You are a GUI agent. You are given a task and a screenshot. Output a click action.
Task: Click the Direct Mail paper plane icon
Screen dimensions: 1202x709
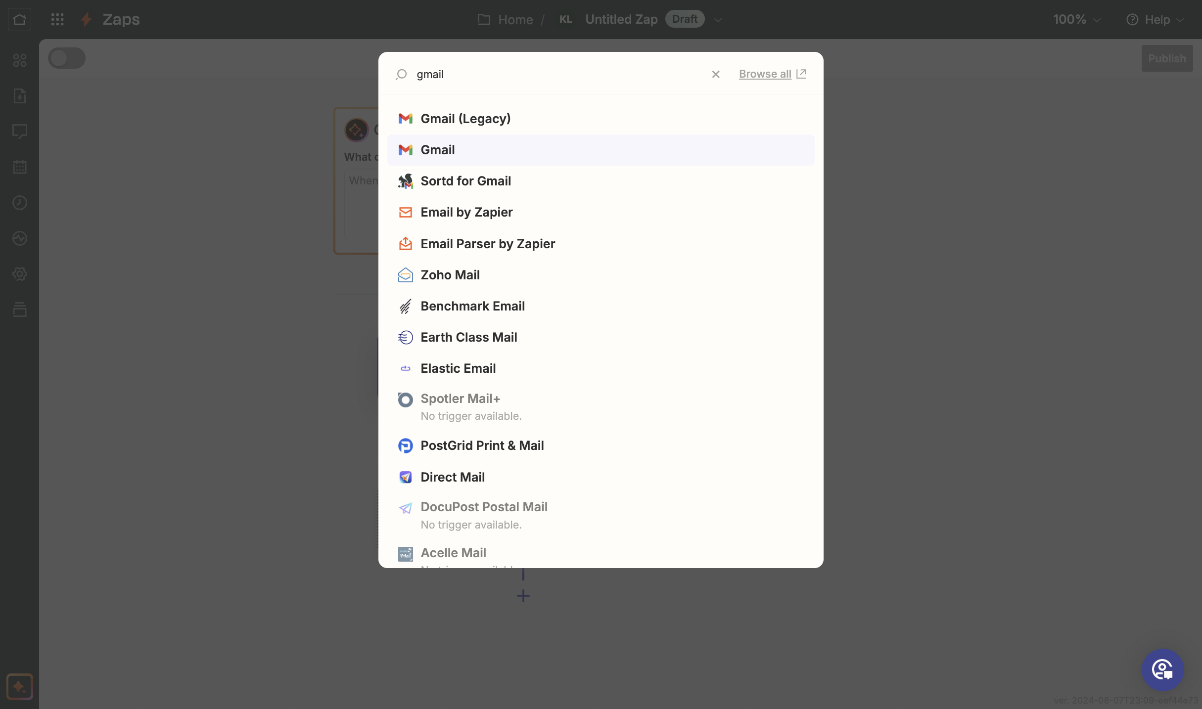point(405,477)
